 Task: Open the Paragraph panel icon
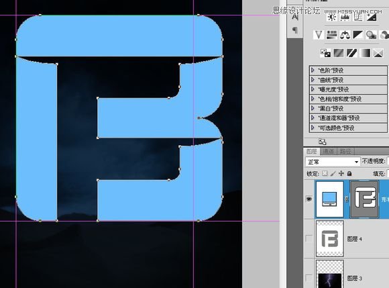pyautogui.click(x=294, y=30)
